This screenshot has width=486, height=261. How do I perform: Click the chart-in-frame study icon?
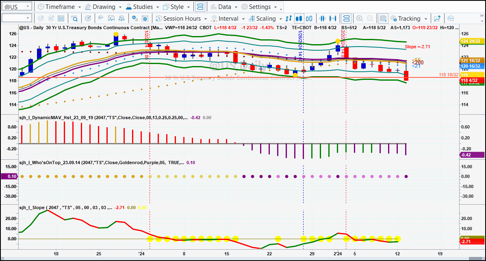(111, 19)
